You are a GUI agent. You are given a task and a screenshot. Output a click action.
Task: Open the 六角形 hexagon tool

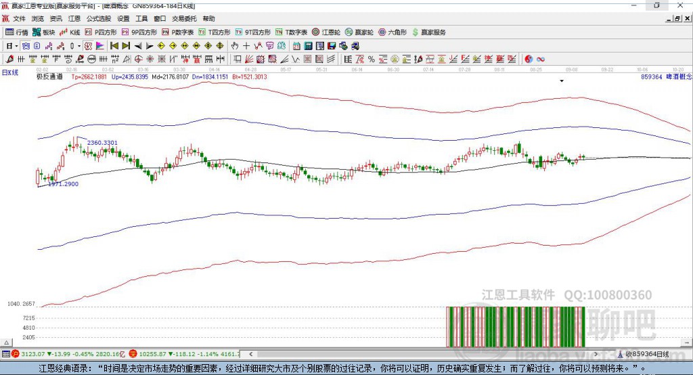393,32
